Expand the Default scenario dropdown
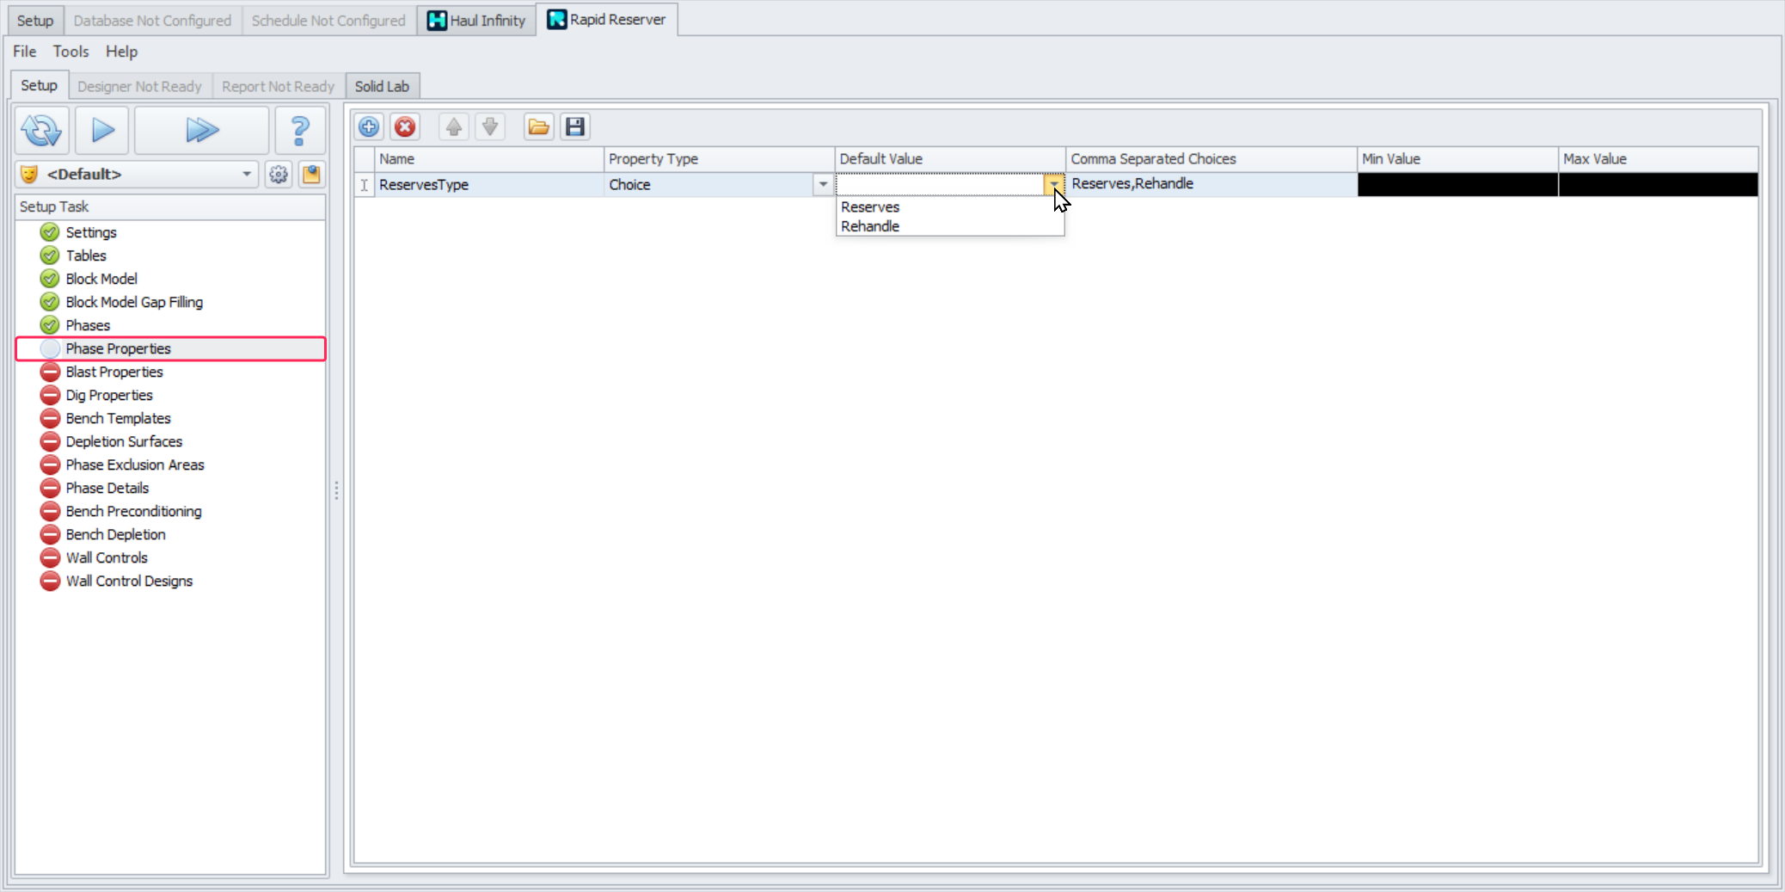1785x892 pixels. pos(247,175)
